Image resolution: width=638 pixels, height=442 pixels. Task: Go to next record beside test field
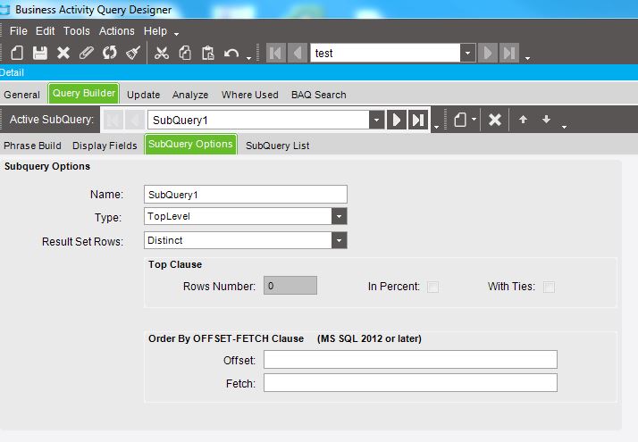pyautogui.click(x=488, y=53)
